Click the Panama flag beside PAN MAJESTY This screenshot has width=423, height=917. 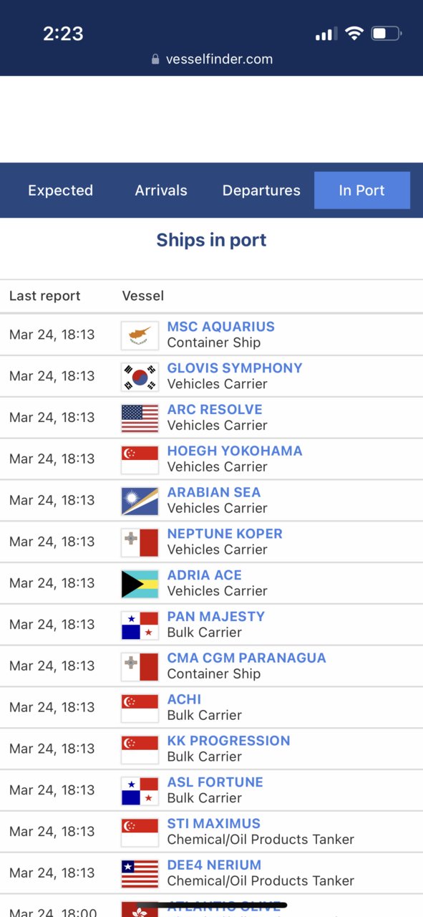[140, 625]
